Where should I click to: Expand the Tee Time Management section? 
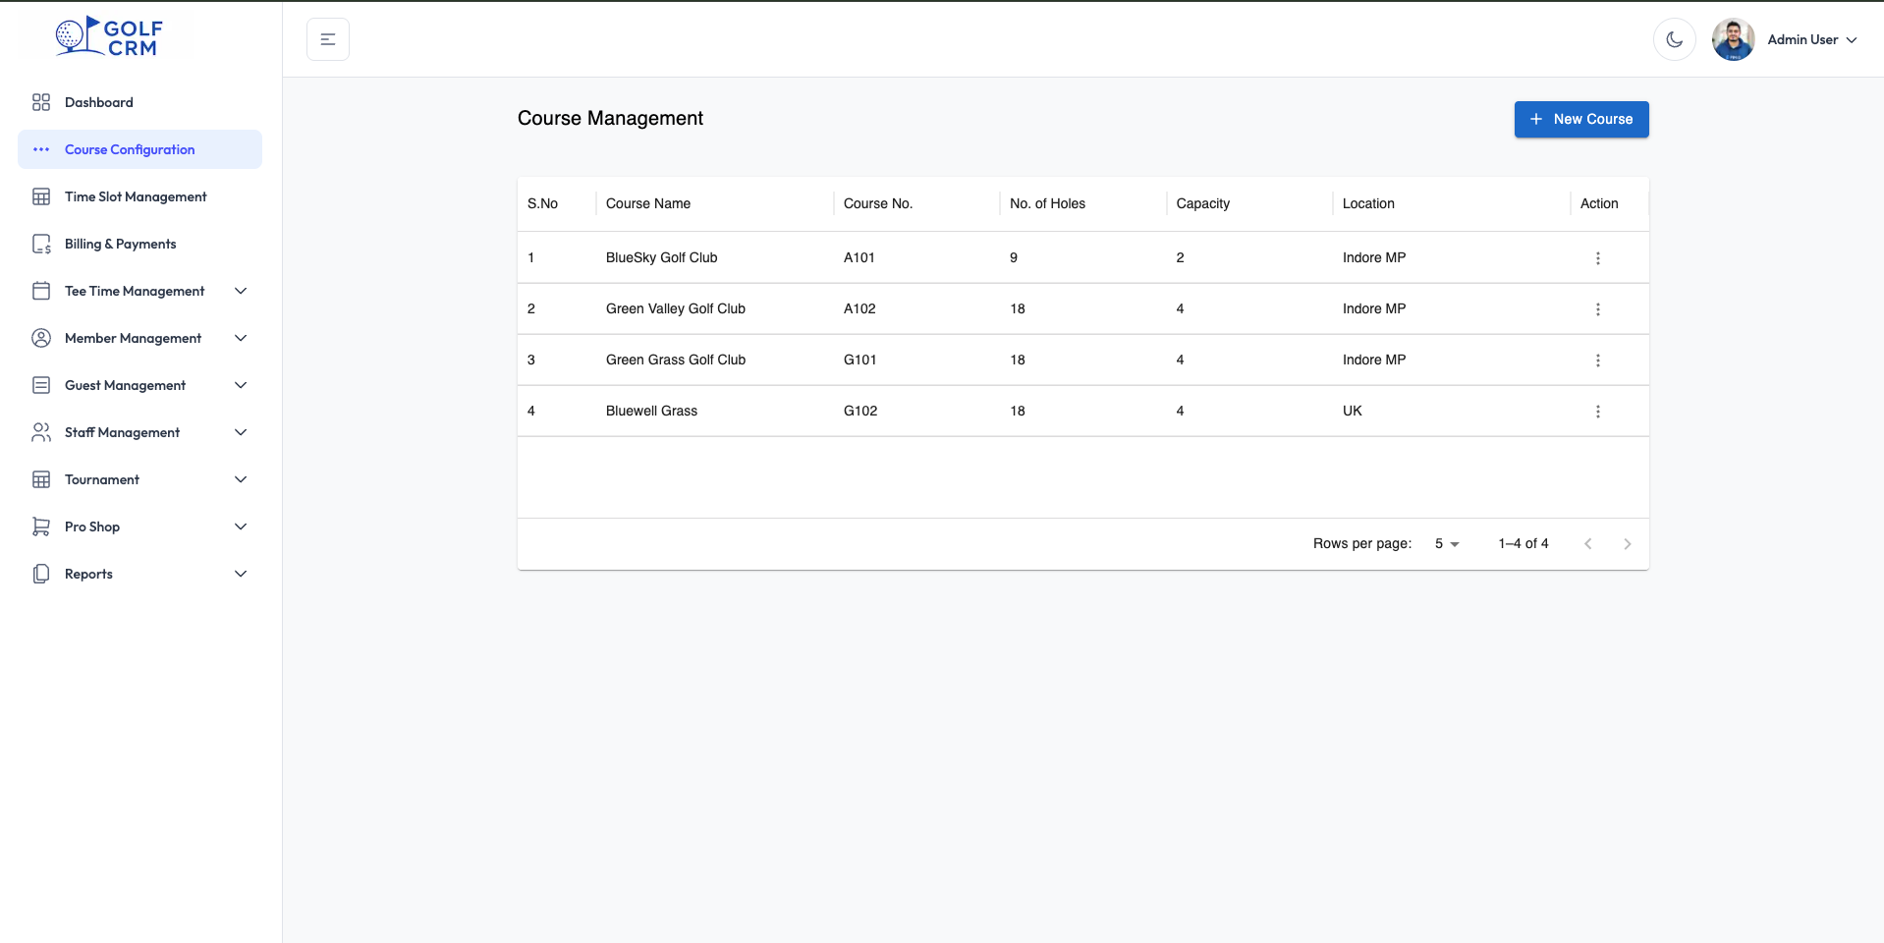[241, 291]
